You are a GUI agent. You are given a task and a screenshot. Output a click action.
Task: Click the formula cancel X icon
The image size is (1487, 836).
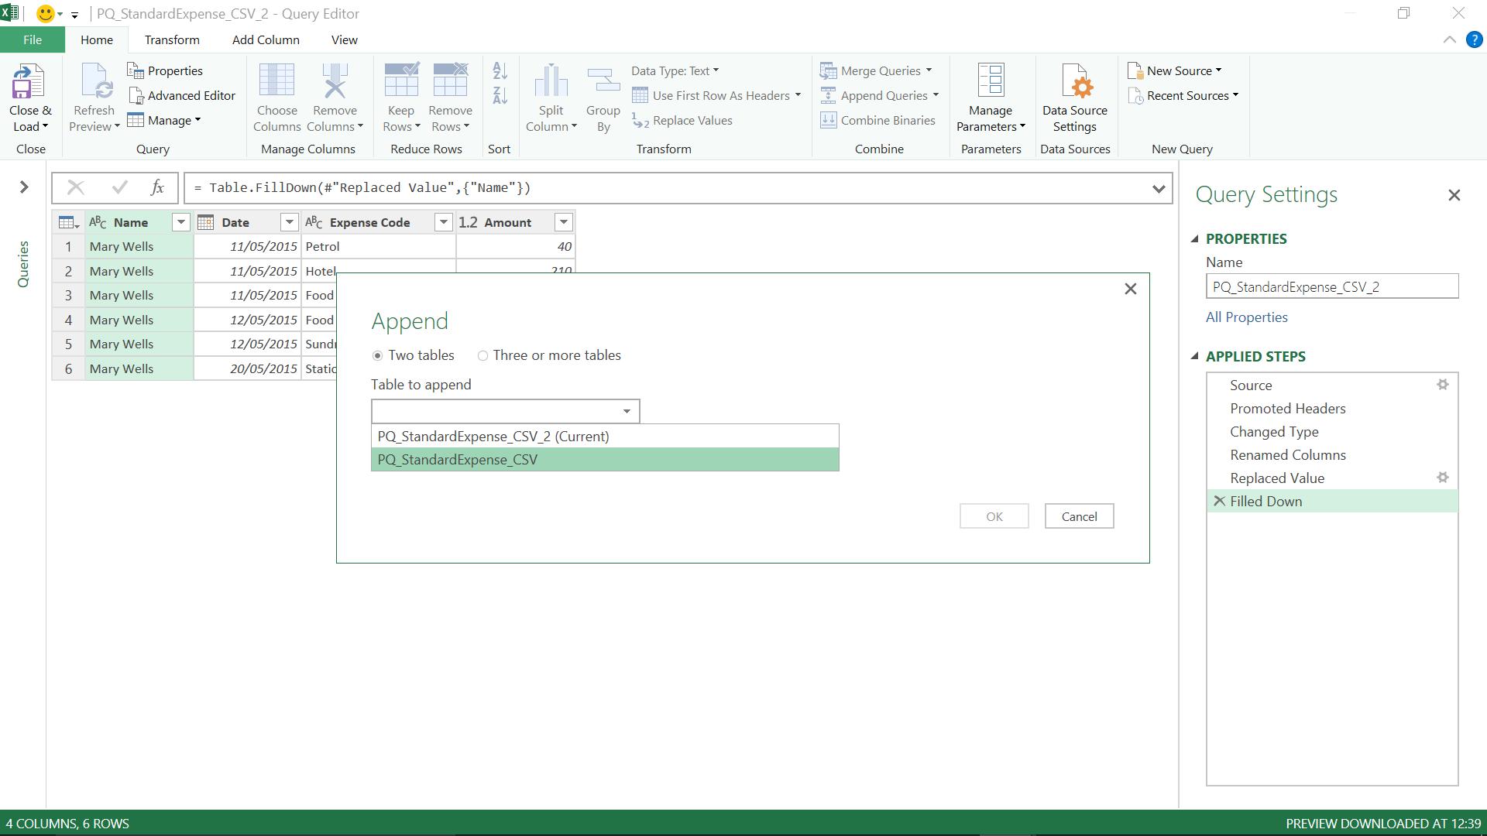[x=75, y=187]
